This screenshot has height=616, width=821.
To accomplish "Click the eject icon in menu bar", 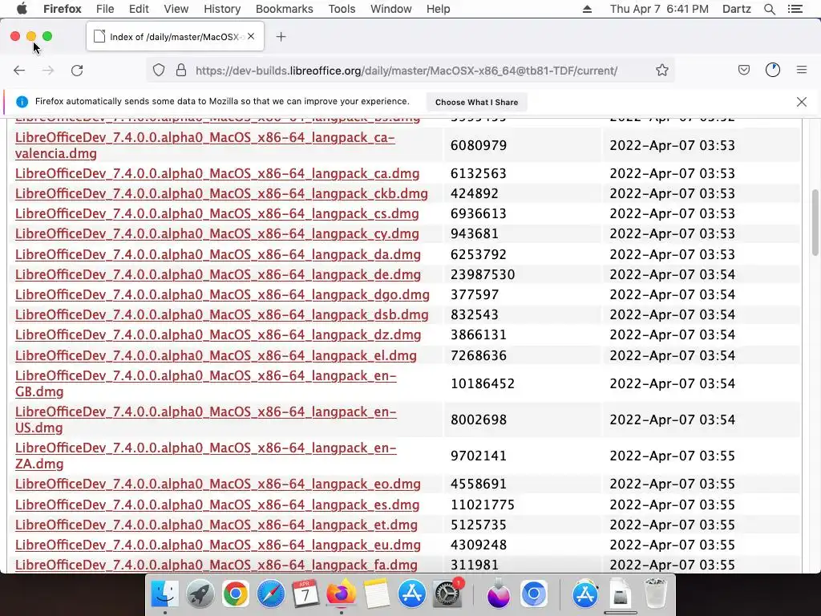I will click(x=587, y=9).
